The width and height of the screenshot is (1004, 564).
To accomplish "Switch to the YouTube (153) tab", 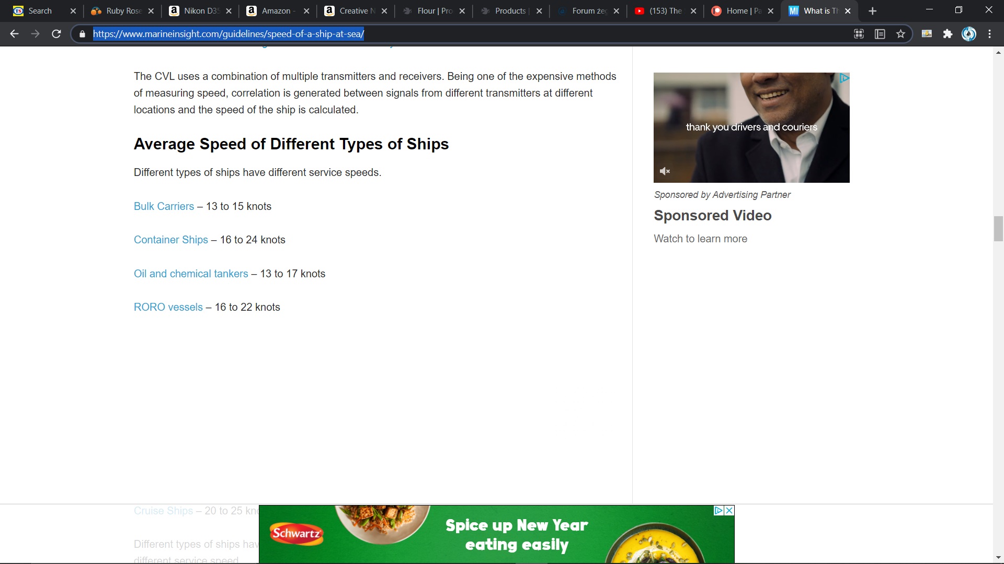I will coord(664,11).
